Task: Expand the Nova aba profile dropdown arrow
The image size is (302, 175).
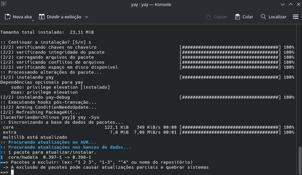Action: (x=33, y=21)
